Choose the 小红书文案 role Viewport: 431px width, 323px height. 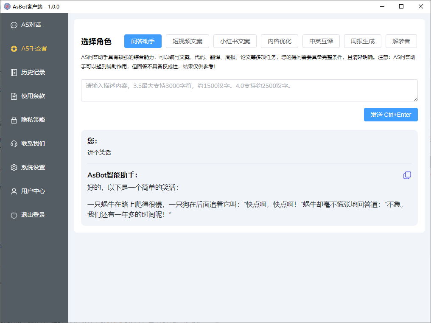(x=235, y=41)
